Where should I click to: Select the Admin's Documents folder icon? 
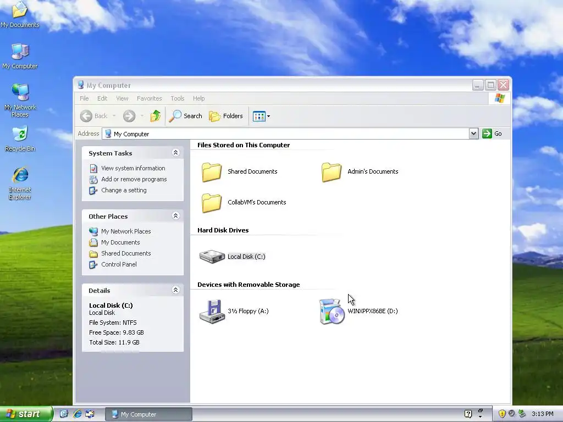coord(332,172)
